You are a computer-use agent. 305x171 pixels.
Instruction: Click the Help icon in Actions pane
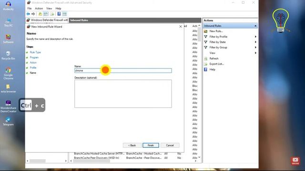[205, 69]
